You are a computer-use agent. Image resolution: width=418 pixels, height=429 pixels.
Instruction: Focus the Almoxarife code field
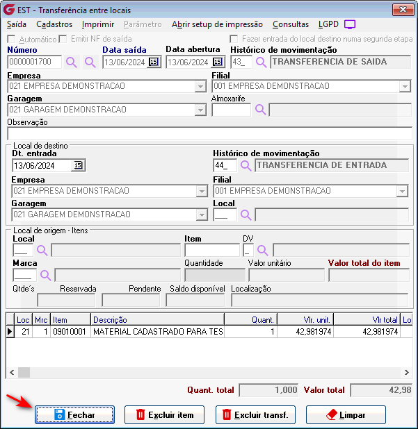coord(232,110)
